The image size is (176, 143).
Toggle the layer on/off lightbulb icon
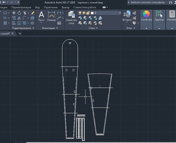(80, 13)
